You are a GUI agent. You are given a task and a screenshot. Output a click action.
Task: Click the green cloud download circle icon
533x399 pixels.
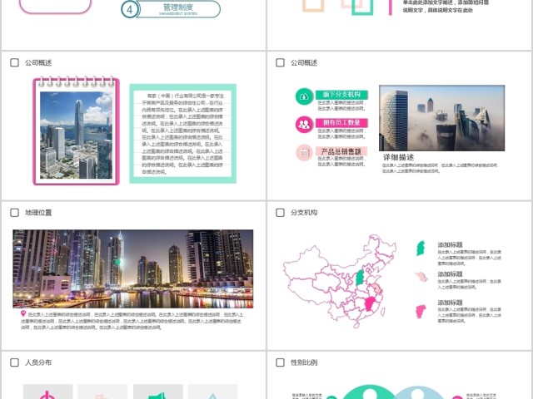(x=304, y=96)
